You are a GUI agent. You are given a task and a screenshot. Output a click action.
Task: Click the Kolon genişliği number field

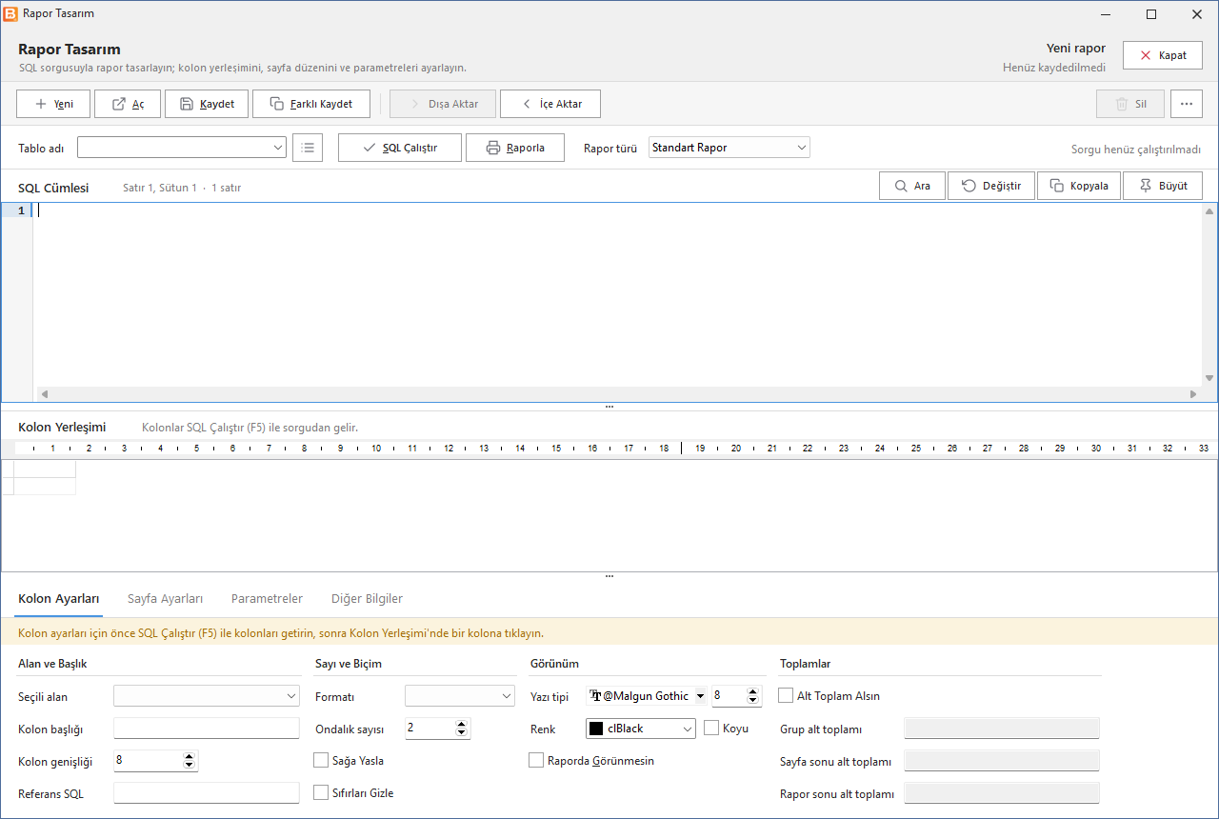[x=148, y=761]
